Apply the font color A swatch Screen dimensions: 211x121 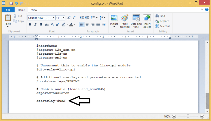[71, 24]
